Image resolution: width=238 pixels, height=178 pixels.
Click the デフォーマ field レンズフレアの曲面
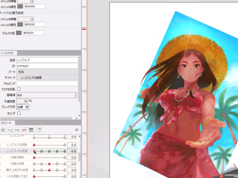pyautogui.click(x=47, y=78)
